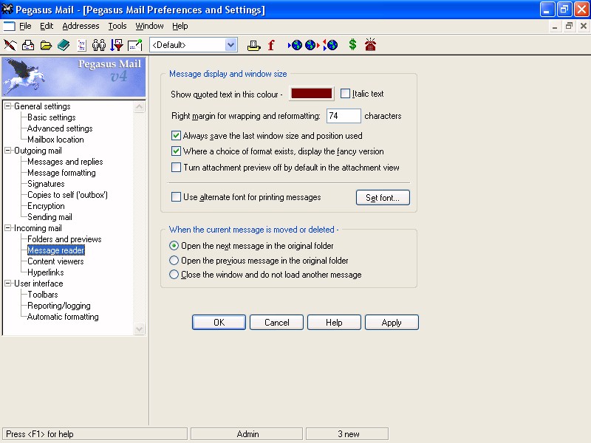Open the Addresses menu
The width and height of the screenshot is (591, 443).
(x=81, y=26)
